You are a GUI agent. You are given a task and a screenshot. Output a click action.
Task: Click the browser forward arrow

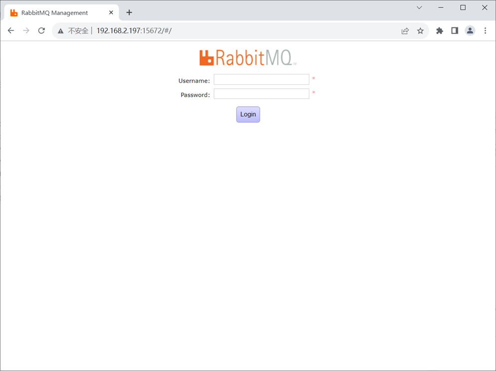point(26,30)
